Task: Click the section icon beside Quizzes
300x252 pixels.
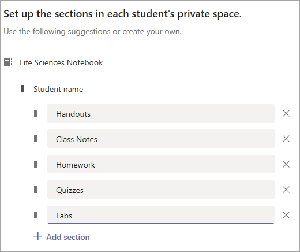Action: coord(36,190)
